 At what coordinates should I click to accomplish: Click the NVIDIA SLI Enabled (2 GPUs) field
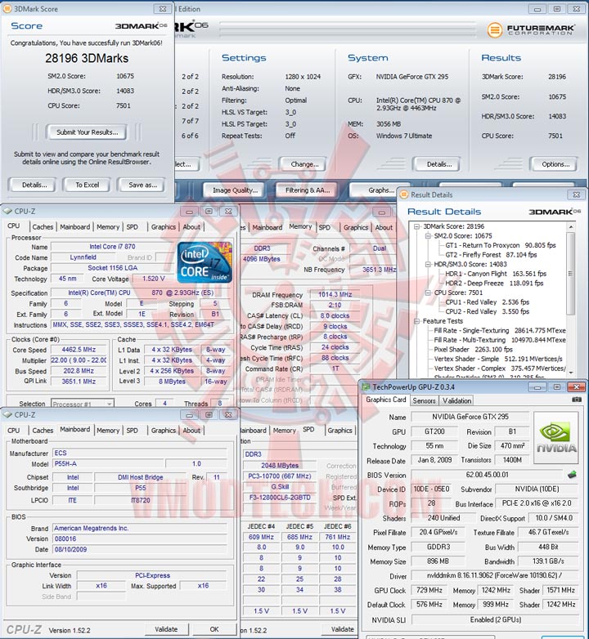pos(495,619)
